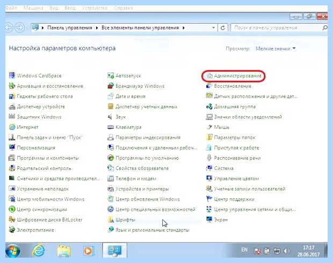Open the Клавиатура icon
The image size is (333, 263).
click(x=111, y=127)
